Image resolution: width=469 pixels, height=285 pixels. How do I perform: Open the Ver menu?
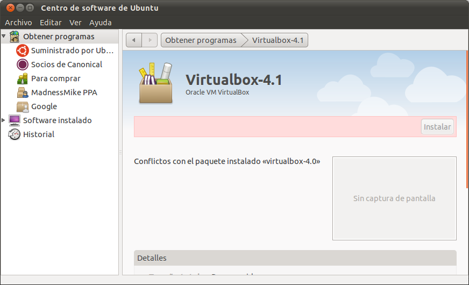(x=75, y=23)
